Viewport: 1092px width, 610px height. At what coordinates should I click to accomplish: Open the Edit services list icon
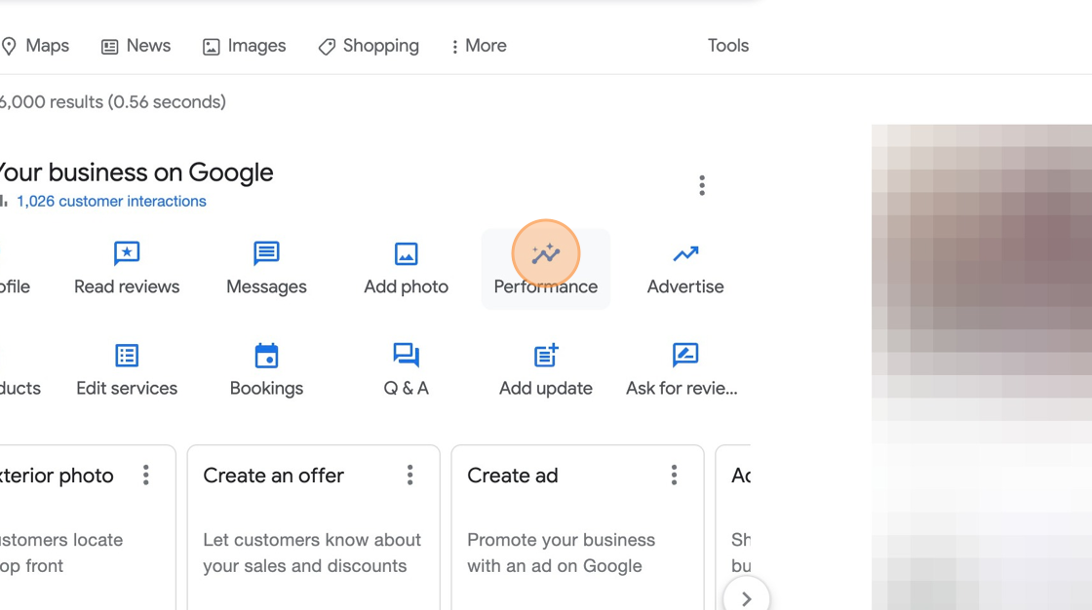(x=127, y=355)
